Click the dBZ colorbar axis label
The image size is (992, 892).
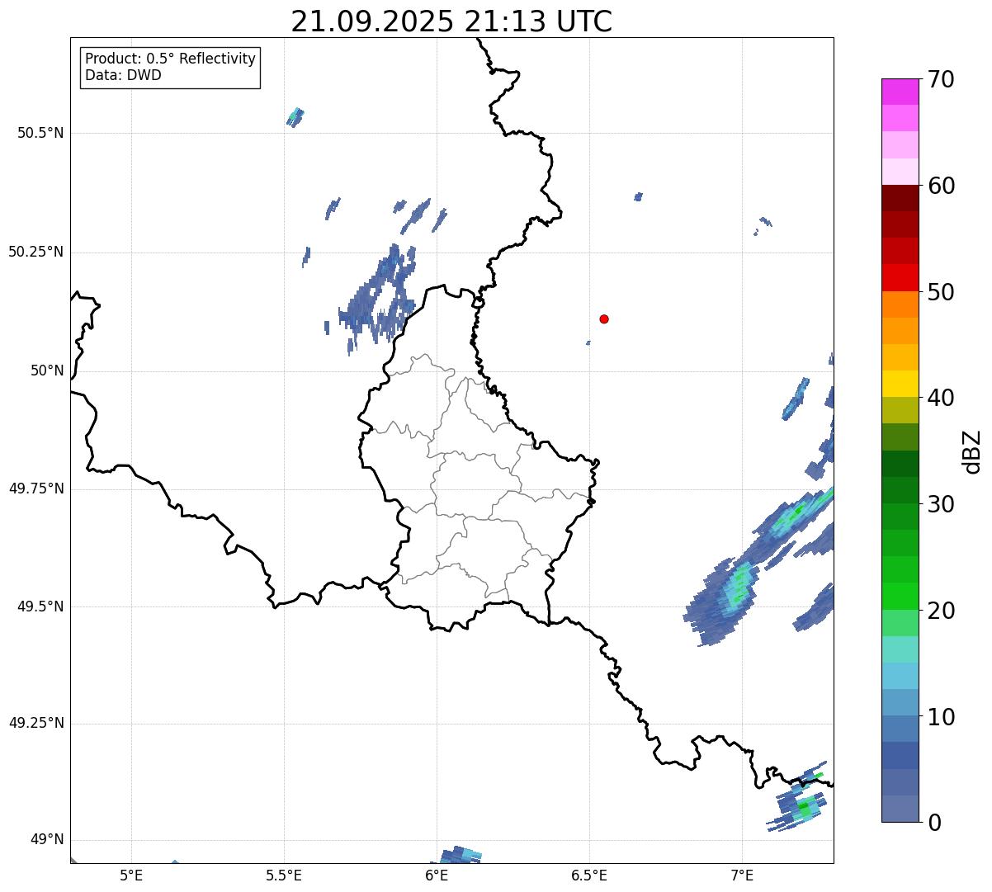pos(972,451)
